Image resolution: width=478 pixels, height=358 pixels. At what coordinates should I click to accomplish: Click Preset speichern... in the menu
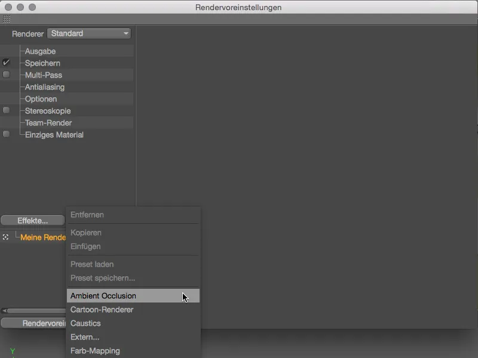[x=133, y=278]
